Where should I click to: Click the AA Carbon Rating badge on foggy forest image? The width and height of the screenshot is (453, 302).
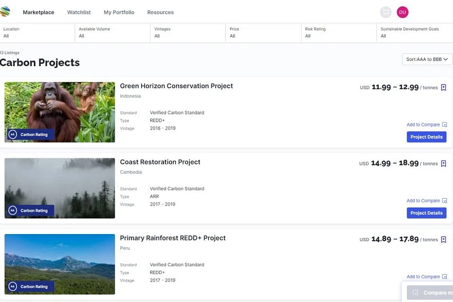coord(30,210)
